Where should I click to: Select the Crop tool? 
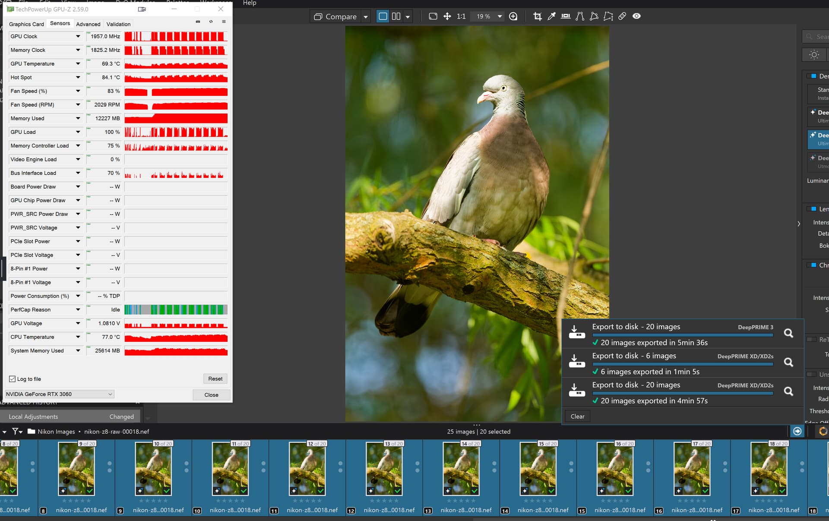coord(537,16)
